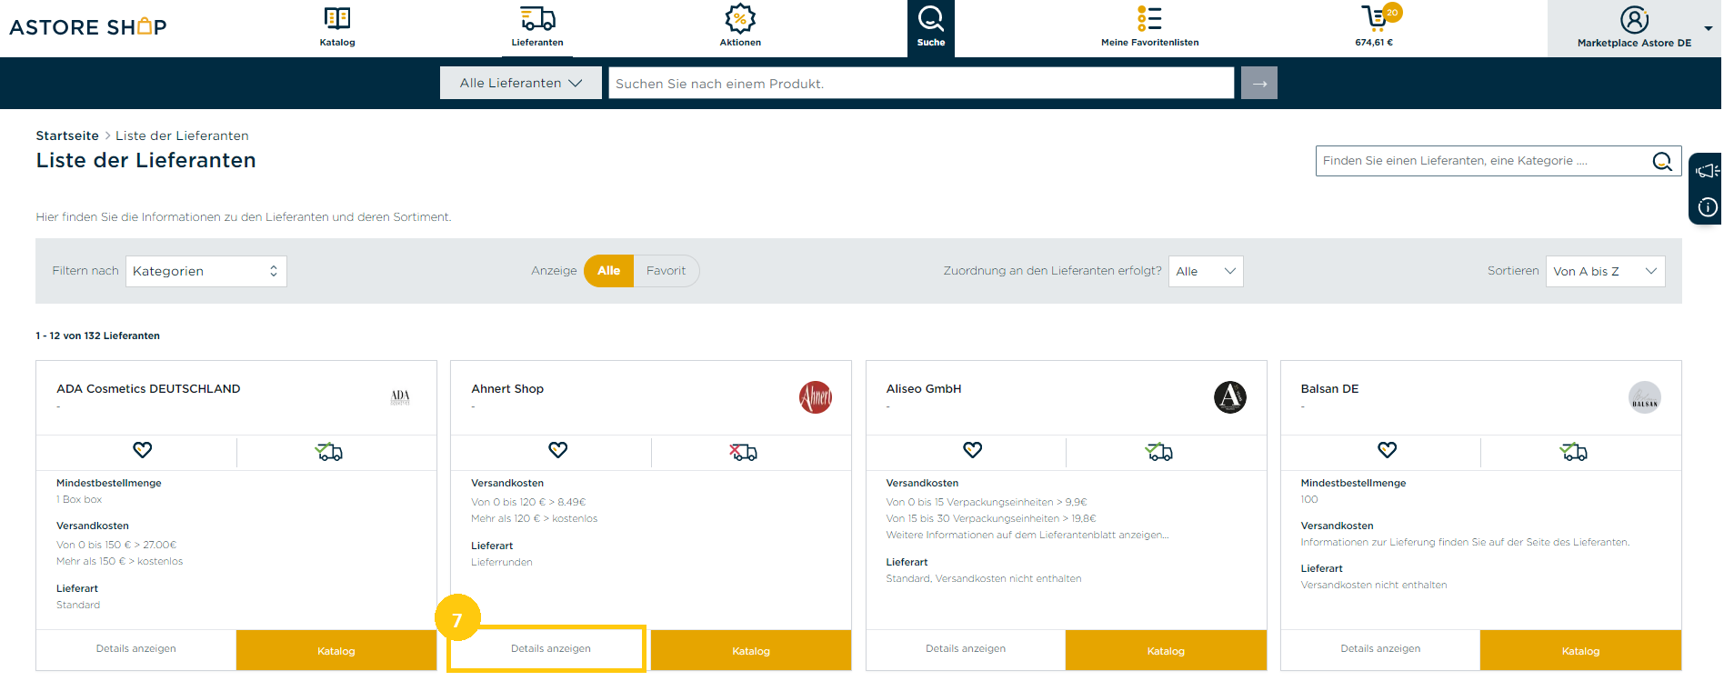
Task: Click the Balsan logo
Action: point(1645,397)
